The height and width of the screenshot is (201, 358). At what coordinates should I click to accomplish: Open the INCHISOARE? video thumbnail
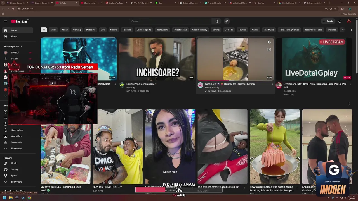tap(157, 59)
